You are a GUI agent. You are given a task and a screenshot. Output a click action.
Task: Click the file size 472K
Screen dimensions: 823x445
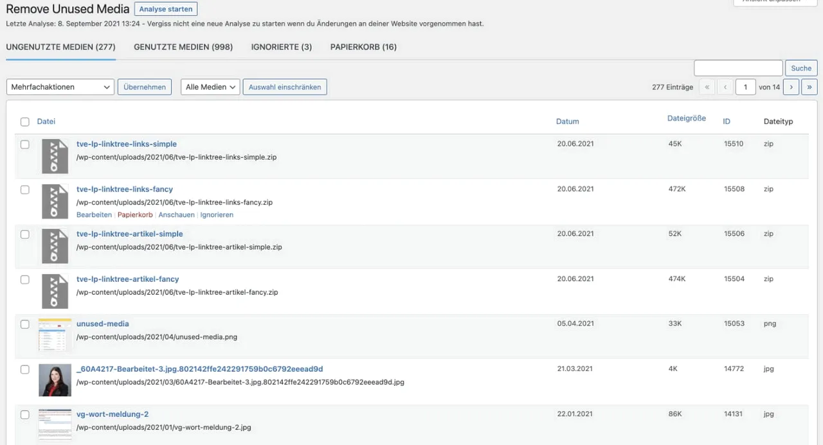[x=677, y=189]
